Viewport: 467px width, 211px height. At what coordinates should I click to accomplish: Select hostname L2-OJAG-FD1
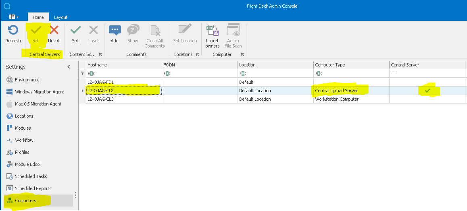pos(124,82)
